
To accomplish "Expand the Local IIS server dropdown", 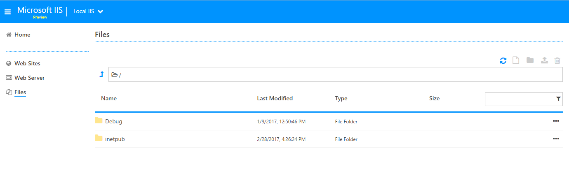I will coord(88,12).
